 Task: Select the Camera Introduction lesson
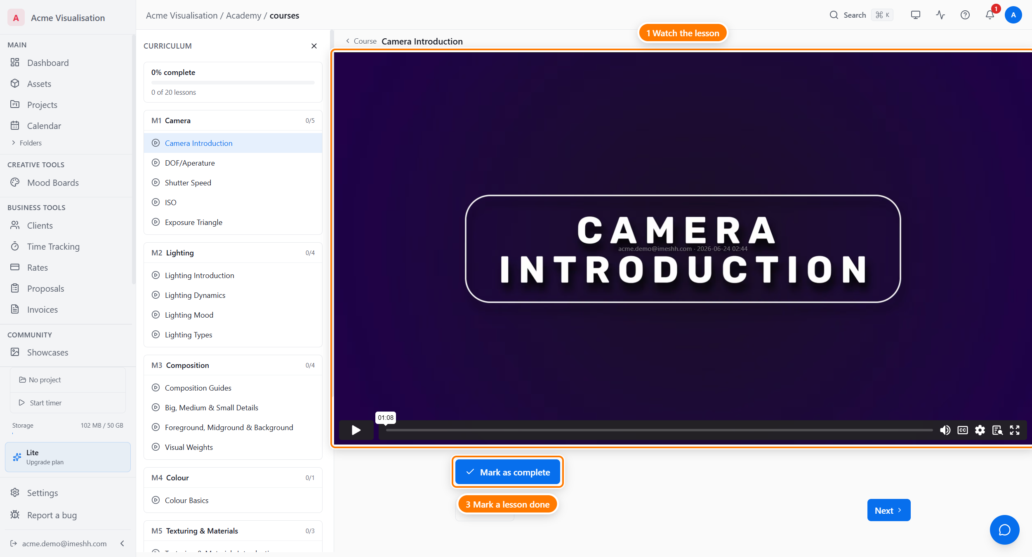233,143
